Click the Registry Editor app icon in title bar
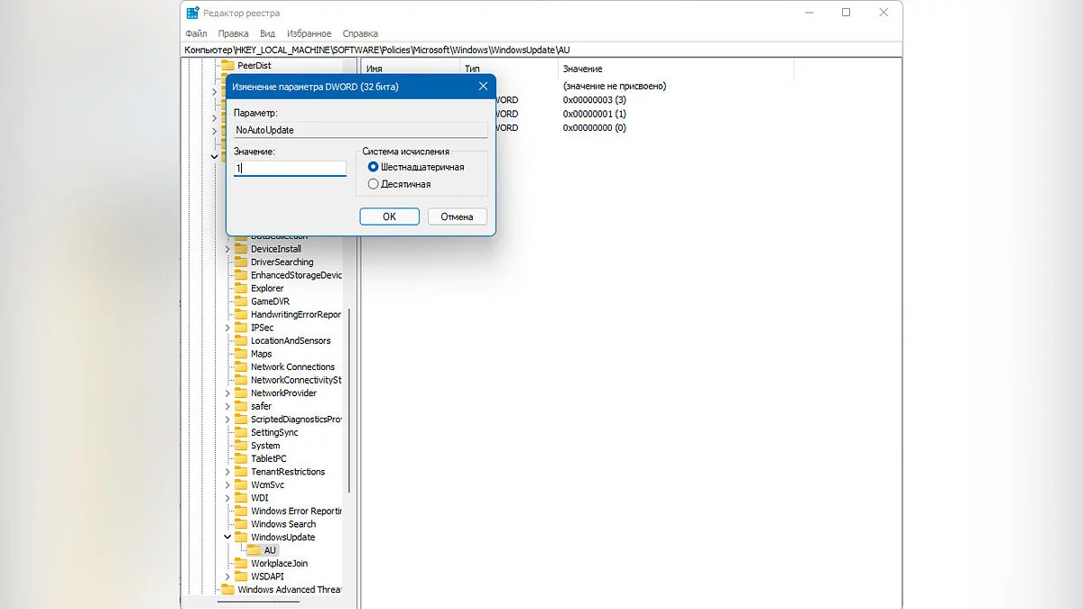 [193, 13]
